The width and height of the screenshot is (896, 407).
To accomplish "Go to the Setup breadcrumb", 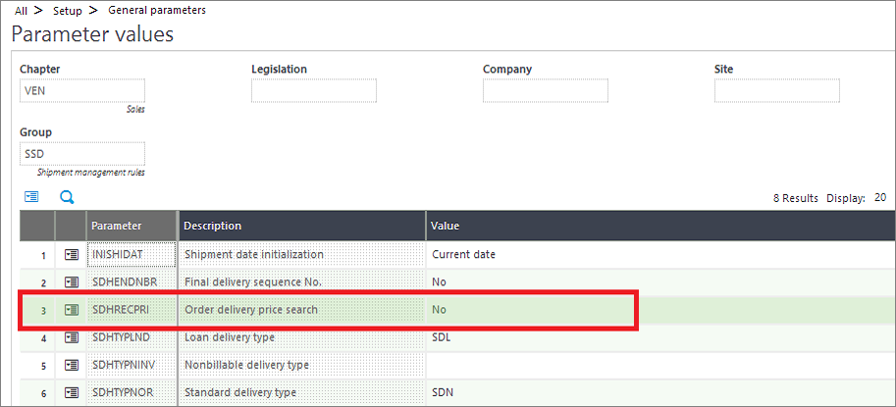I will pyautogui.click(x=68, y=10).
